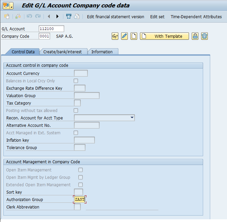Toggle Balances in Local Crcy Only checkbox
227x222 pixels.
(x=76, y=81)
